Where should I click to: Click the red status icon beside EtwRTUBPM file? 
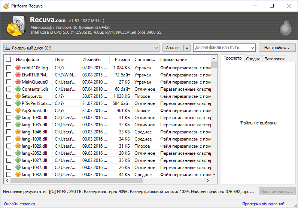pos(18,75)
